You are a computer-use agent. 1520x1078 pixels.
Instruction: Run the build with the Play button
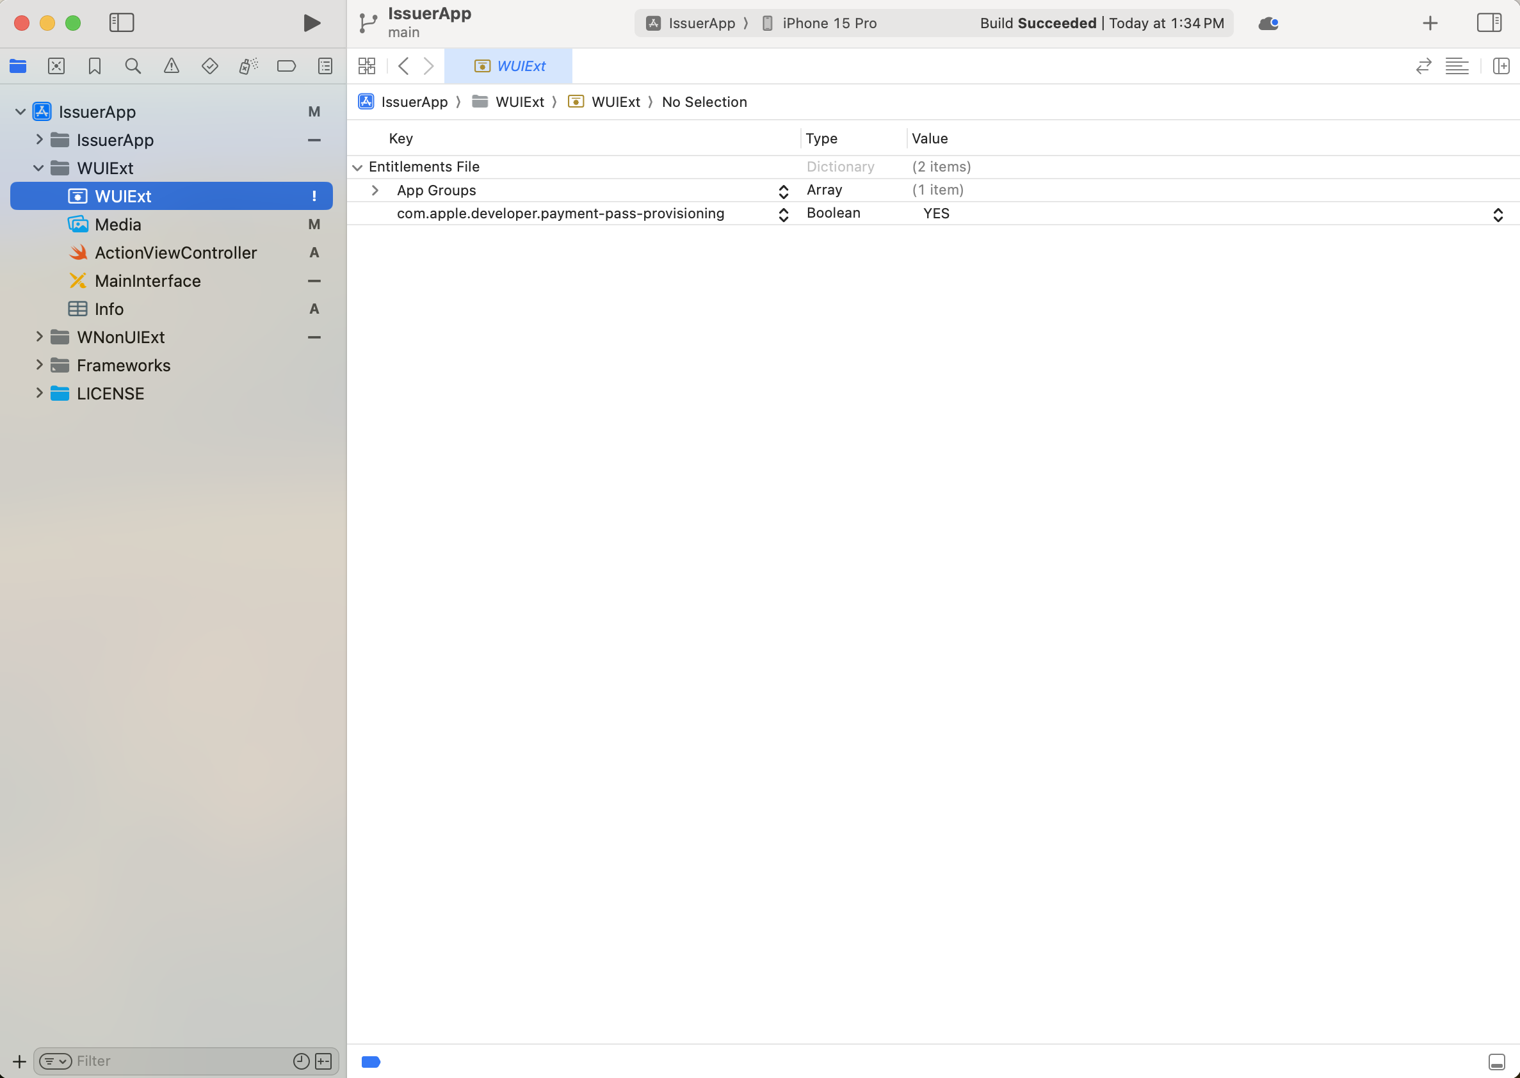coord(311,23)
